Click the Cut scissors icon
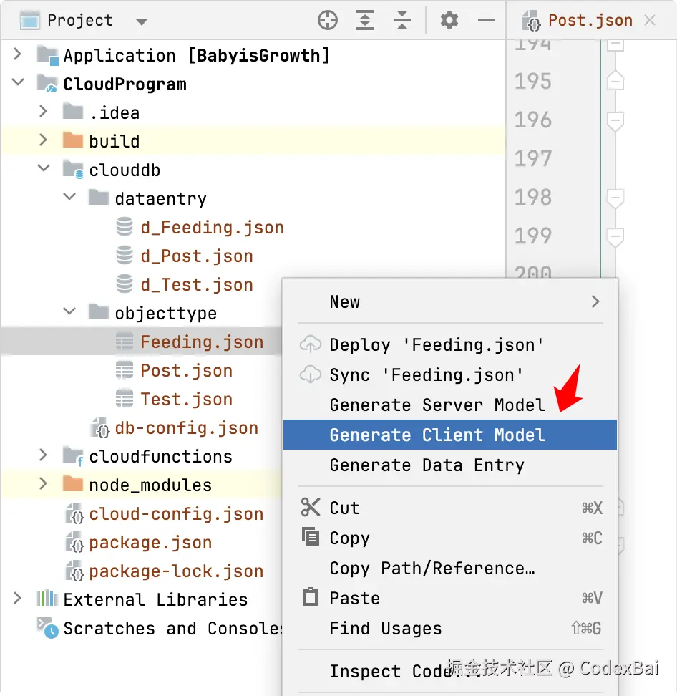Image resolution: width=677 pixels, height=696 pixels. coord(311,508)
